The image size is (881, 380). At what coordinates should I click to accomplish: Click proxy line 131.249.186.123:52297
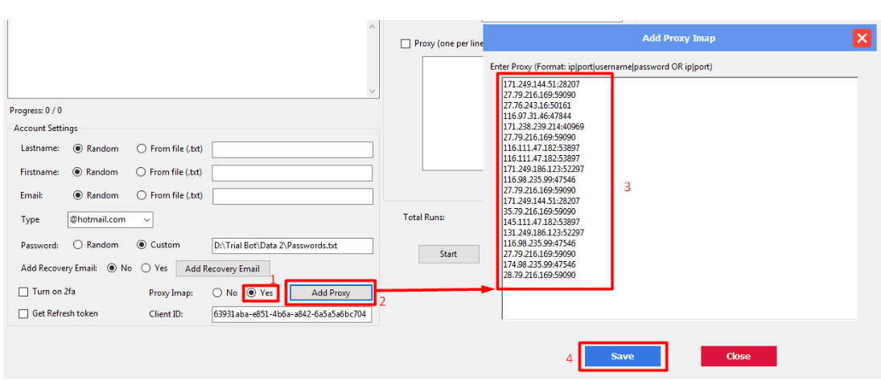[544, 232]
